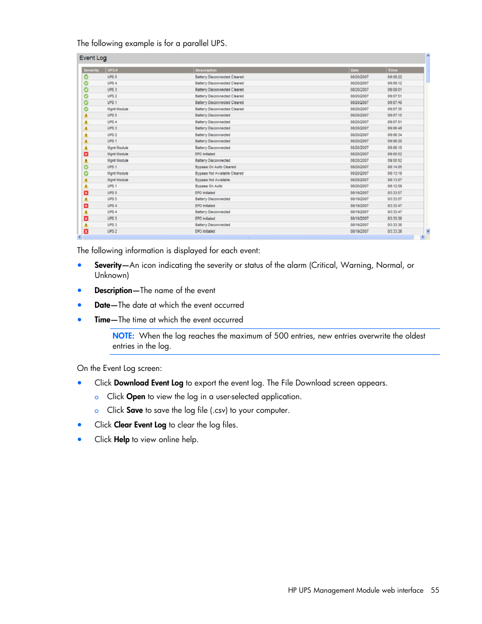Screen dimensions: 482x624
Task: Click the Bypass Not Available Cleared description
Action: point(219,173)
